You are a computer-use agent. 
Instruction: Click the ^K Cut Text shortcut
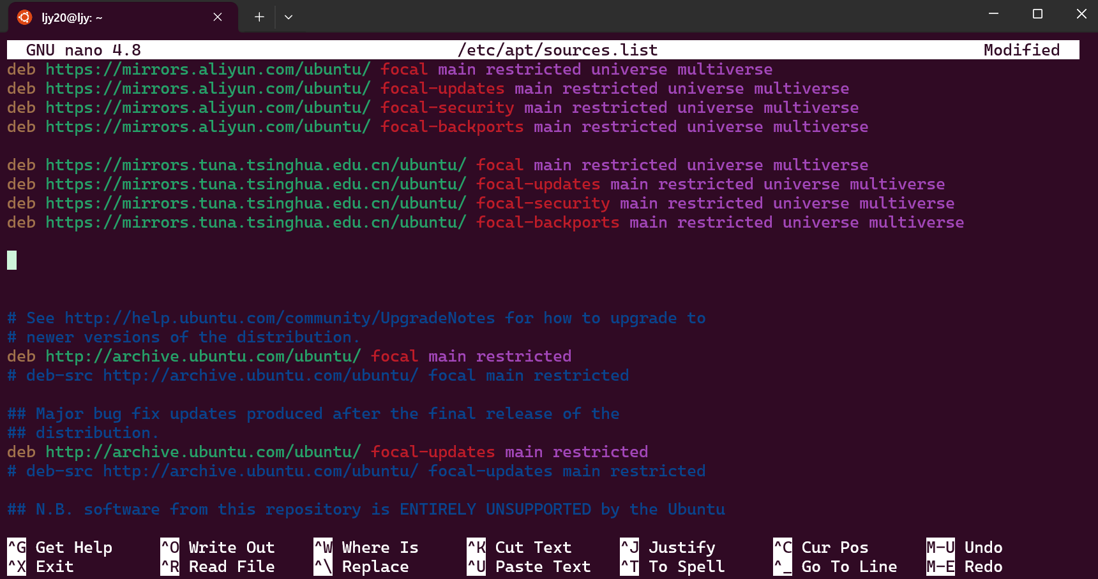[x=520, y=548]
